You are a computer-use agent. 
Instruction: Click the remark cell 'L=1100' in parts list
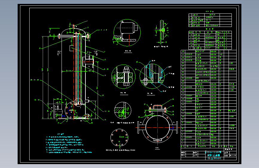click(232, 87)
